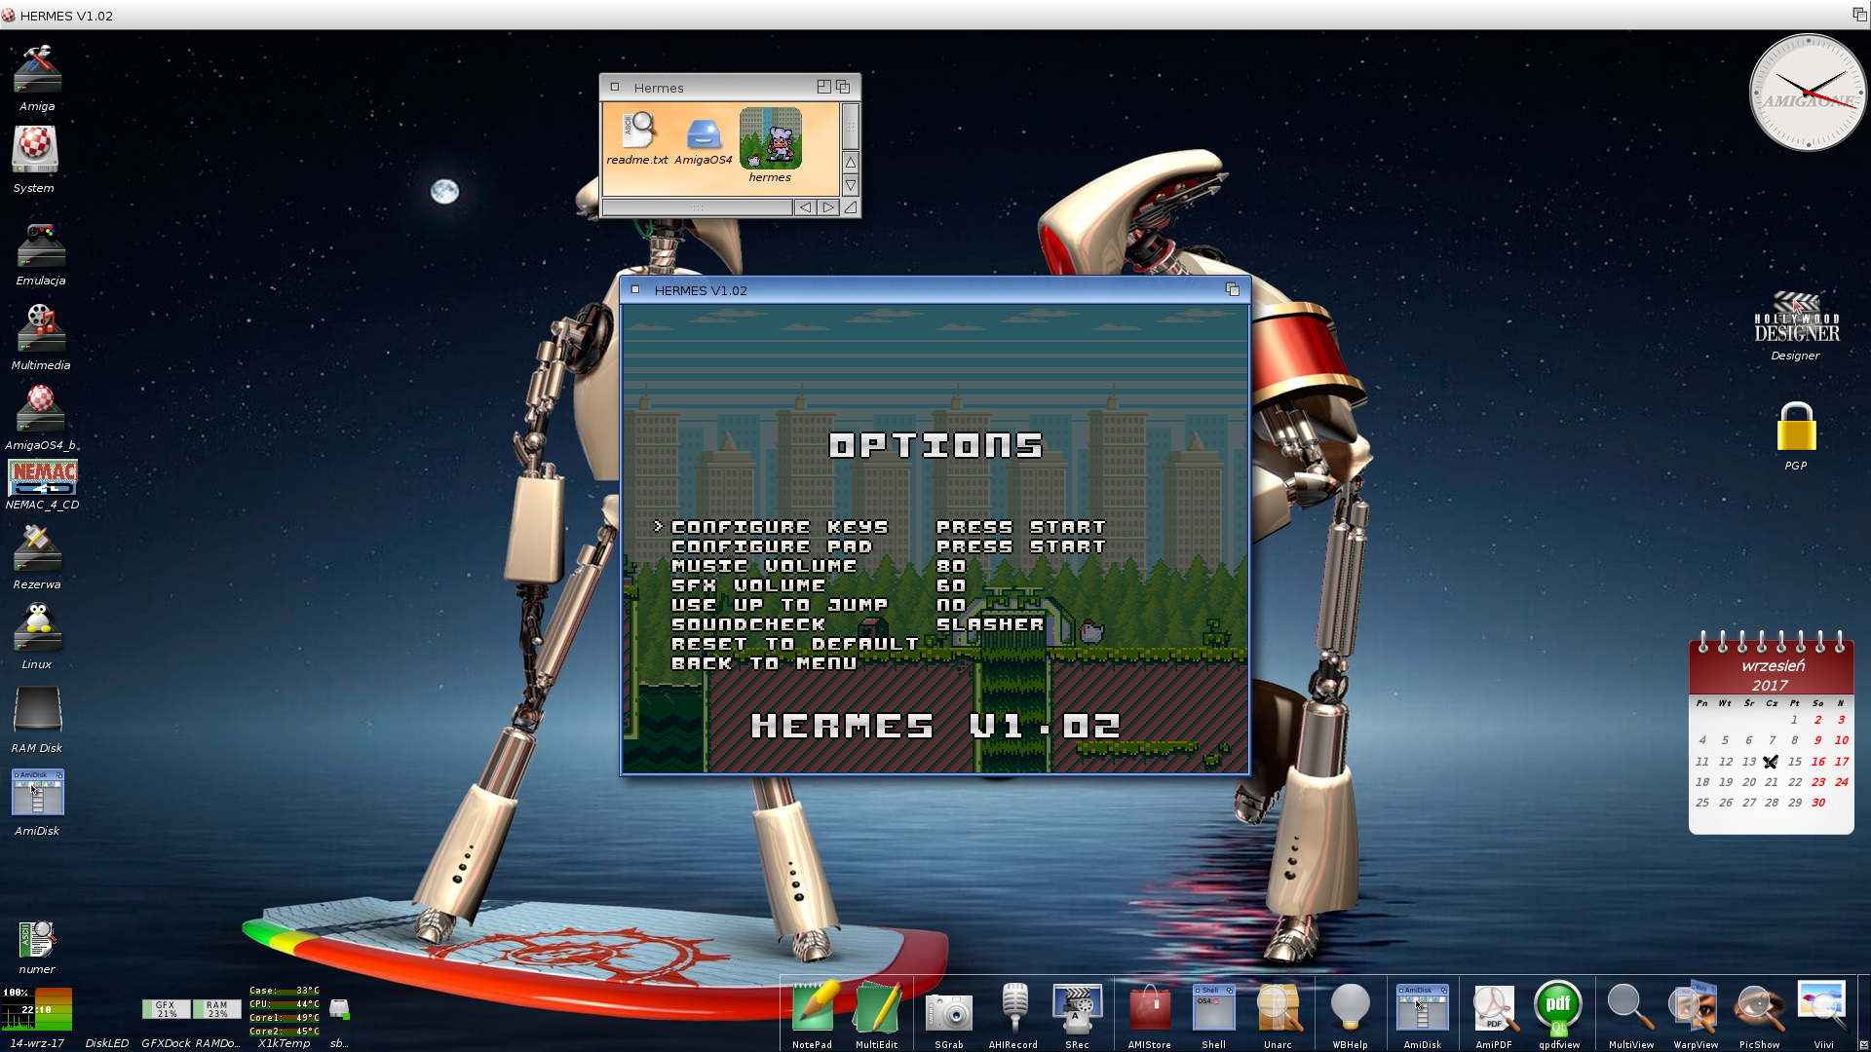Launch PicShow from the dock
Screen dimensions: 1871x1052
coord(1760,1007)
